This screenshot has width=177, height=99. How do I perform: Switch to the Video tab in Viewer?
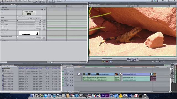tap(2, 4)
